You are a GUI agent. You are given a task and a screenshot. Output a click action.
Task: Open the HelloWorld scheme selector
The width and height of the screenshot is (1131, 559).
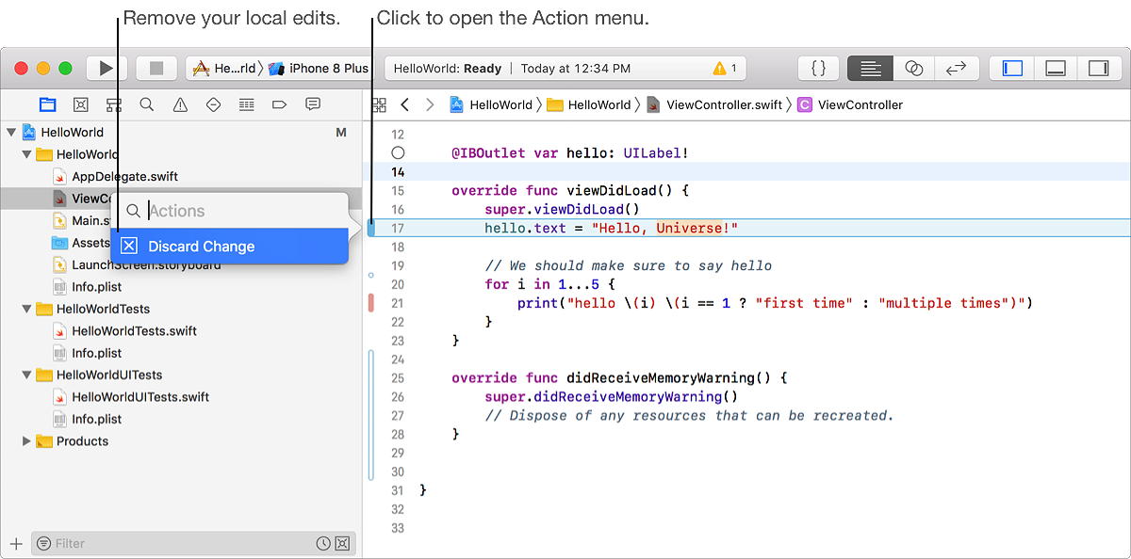point(225,69)
